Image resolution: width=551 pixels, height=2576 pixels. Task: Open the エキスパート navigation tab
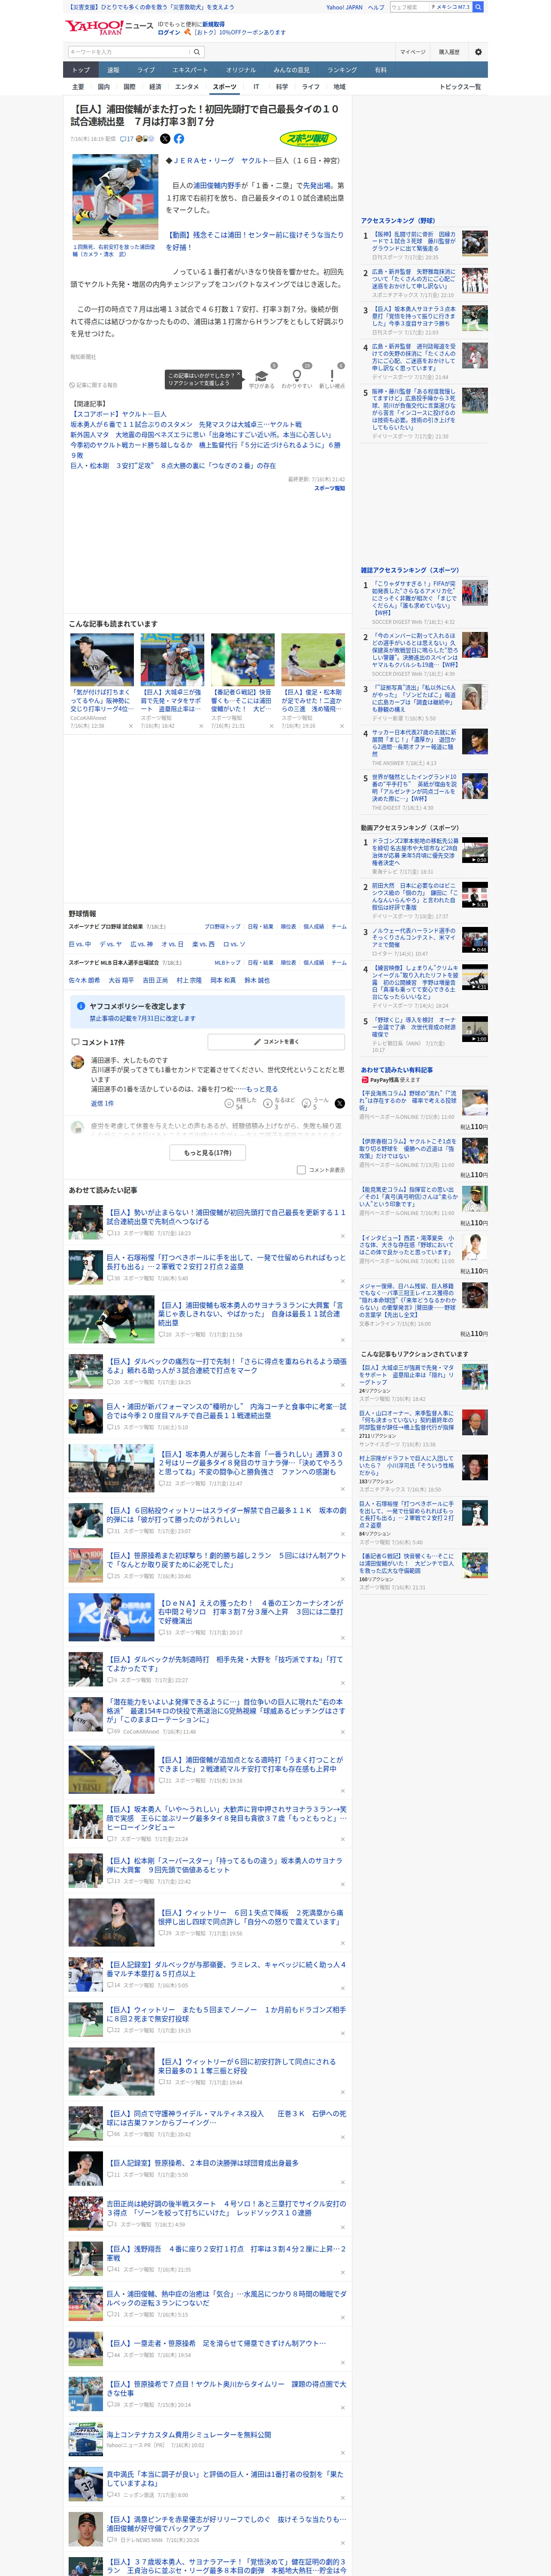[x=190, y=70]
